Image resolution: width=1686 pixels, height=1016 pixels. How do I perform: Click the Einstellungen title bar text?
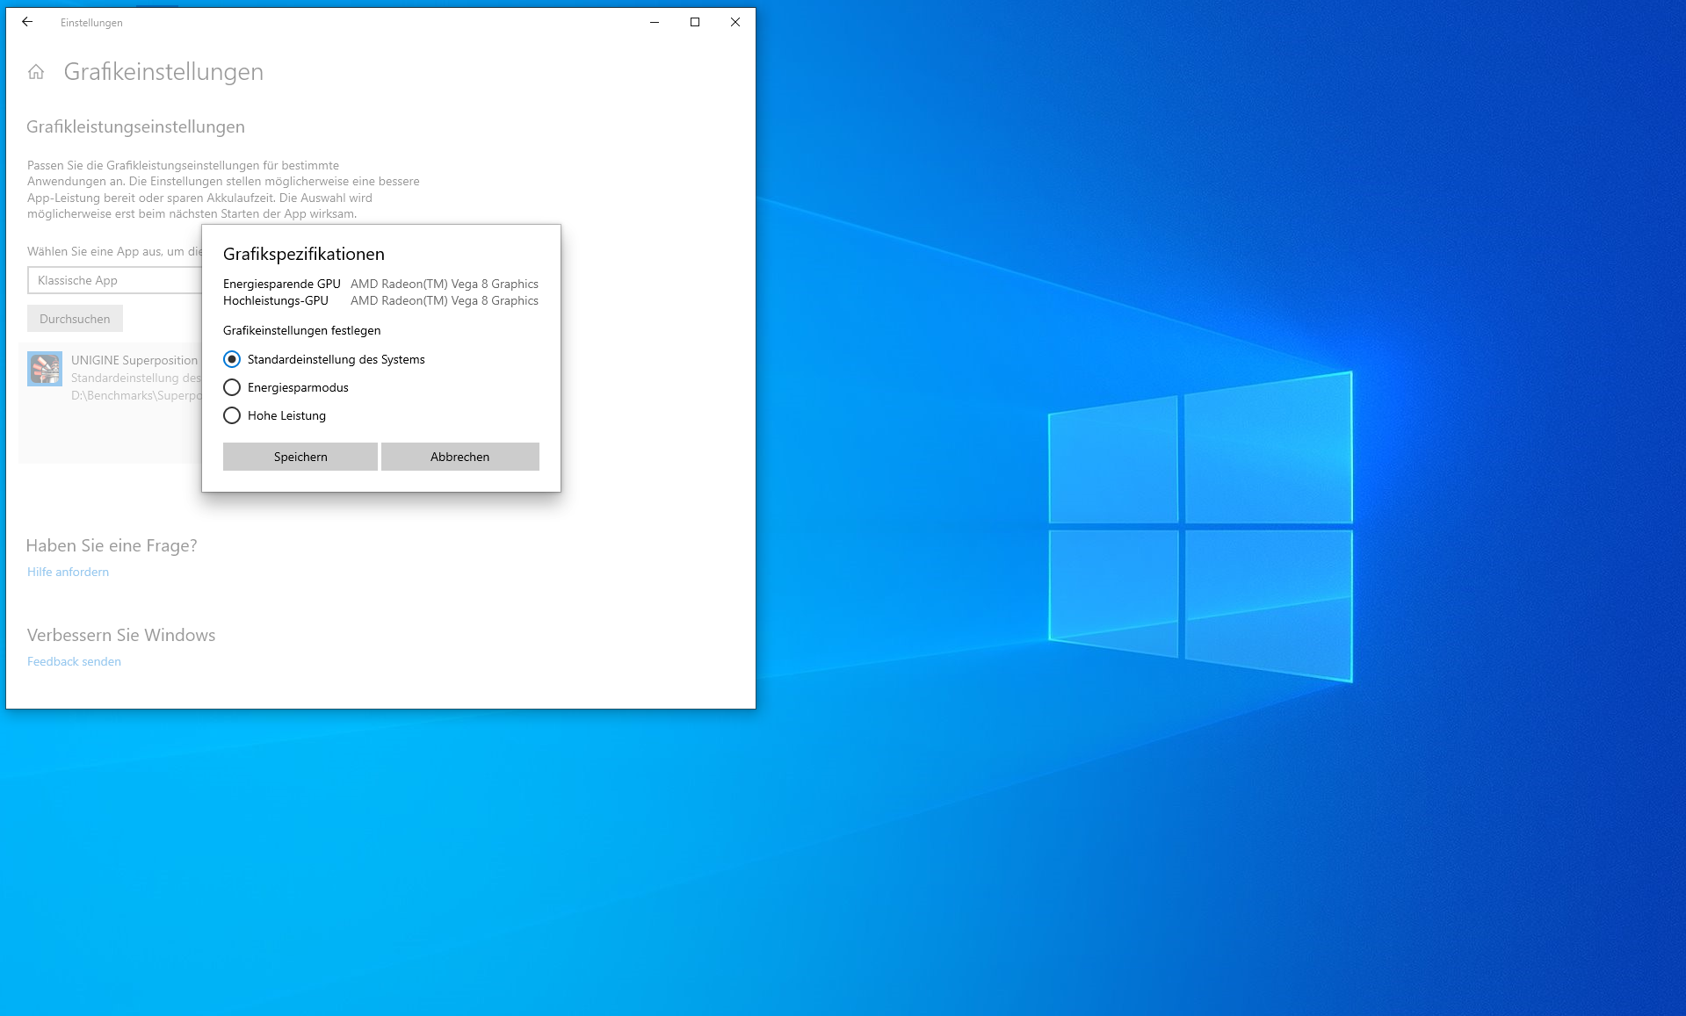pos(91,23)
